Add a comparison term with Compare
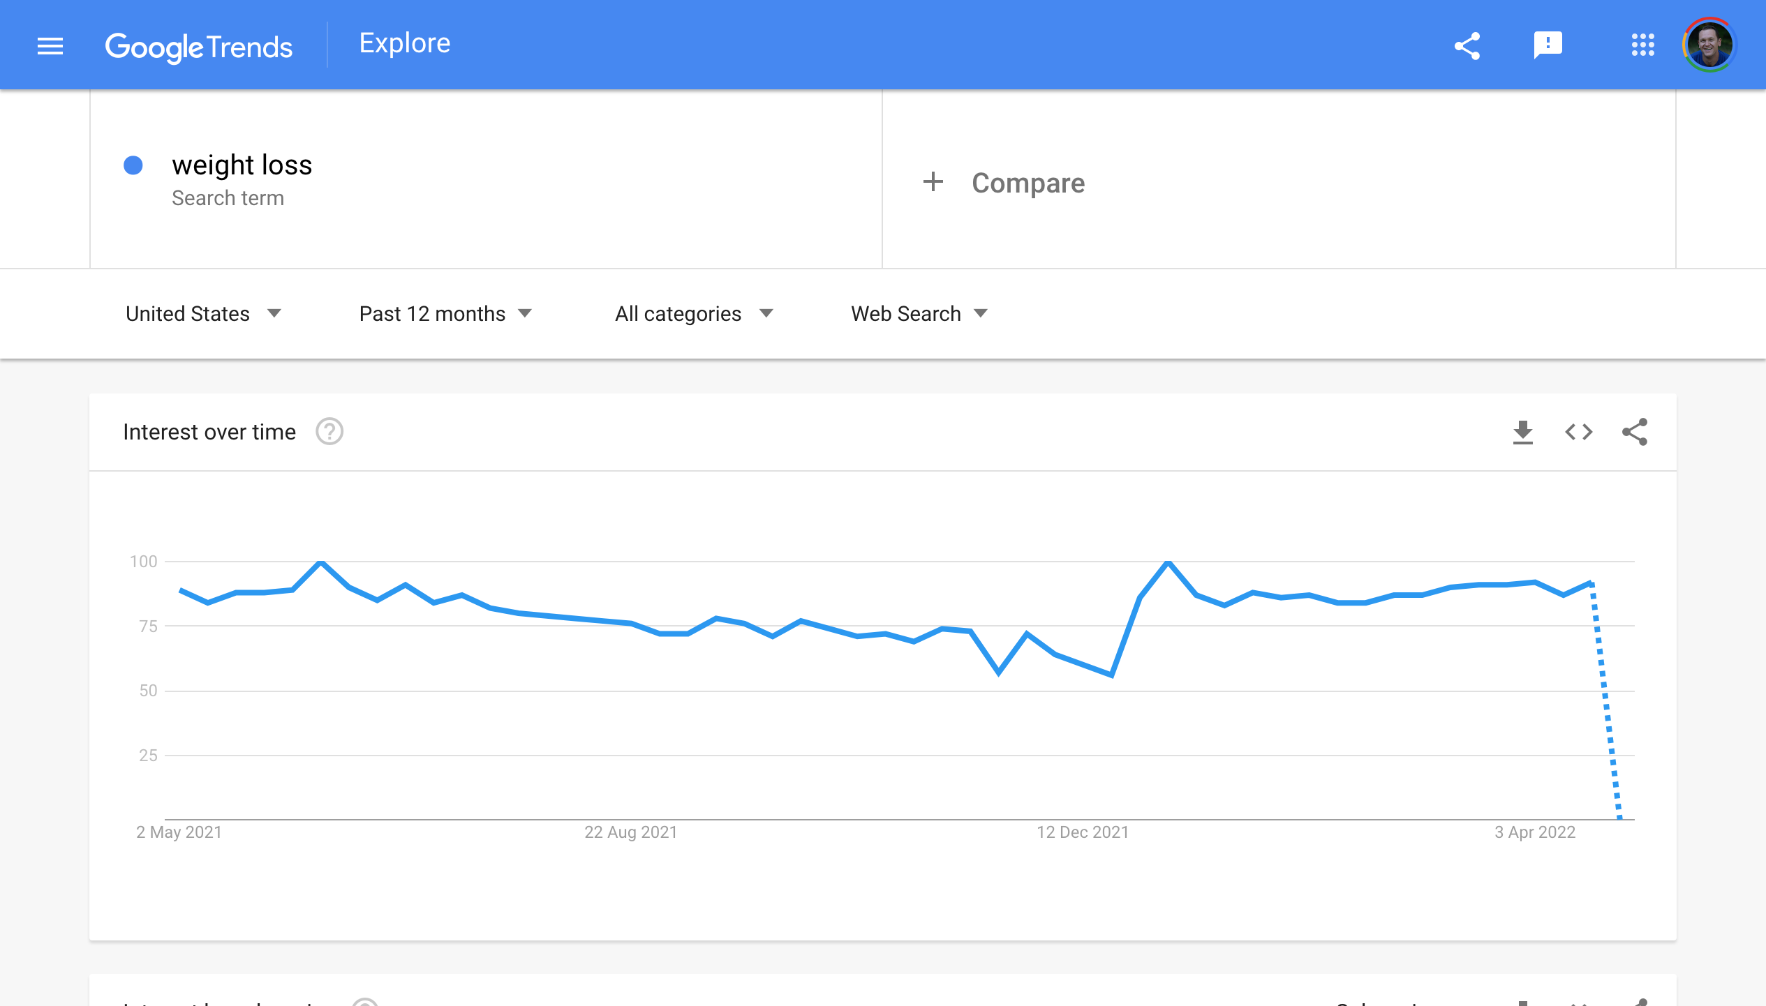The image size is (1766, 1006). [x=1027, y=183]
